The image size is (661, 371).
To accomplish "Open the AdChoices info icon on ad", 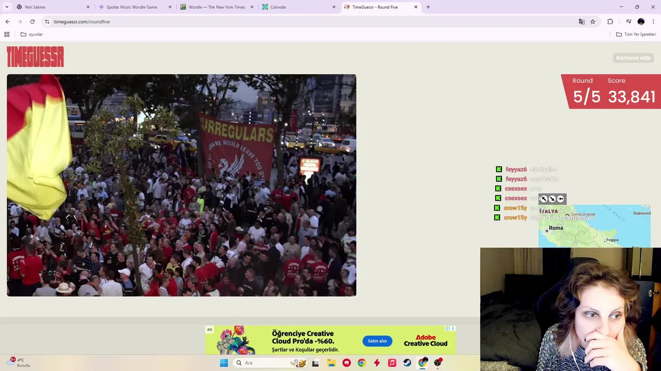I will [x=448, y=329].
